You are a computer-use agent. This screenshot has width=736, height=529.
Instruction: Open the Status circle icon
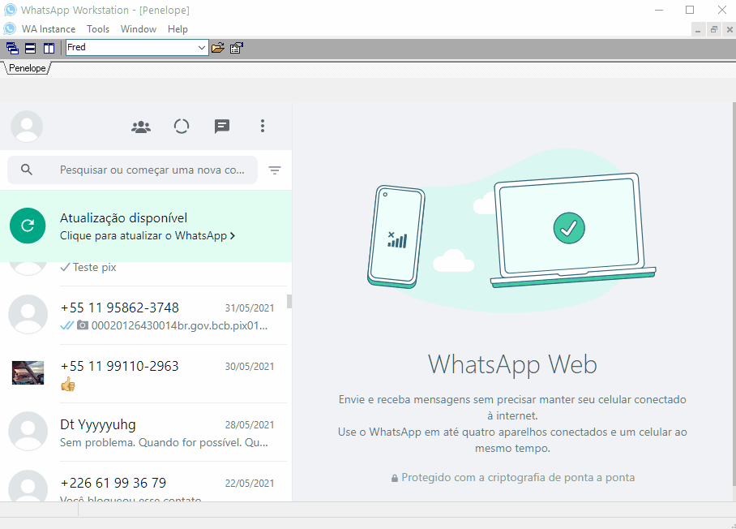[182, 127]
